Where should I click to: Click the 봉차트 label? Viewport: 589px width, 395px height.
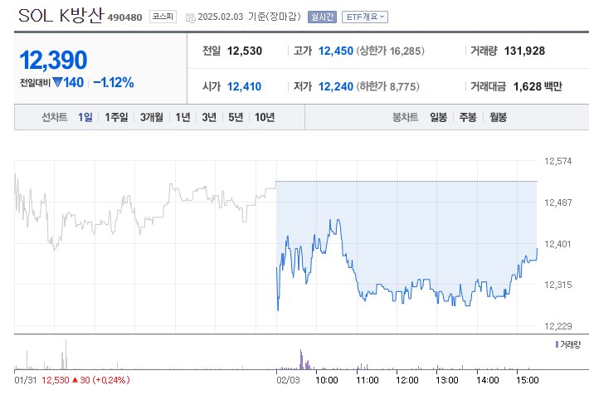pos(406,117)
